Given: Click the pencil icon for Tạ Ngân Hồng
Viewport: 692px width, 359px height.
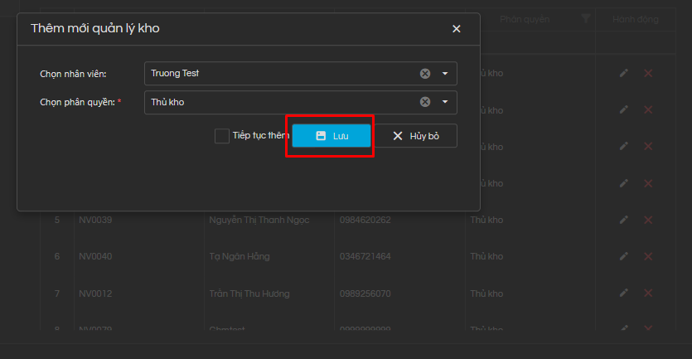Looking at the screenshot, I should pyautogui.click(x=623, y=257).
